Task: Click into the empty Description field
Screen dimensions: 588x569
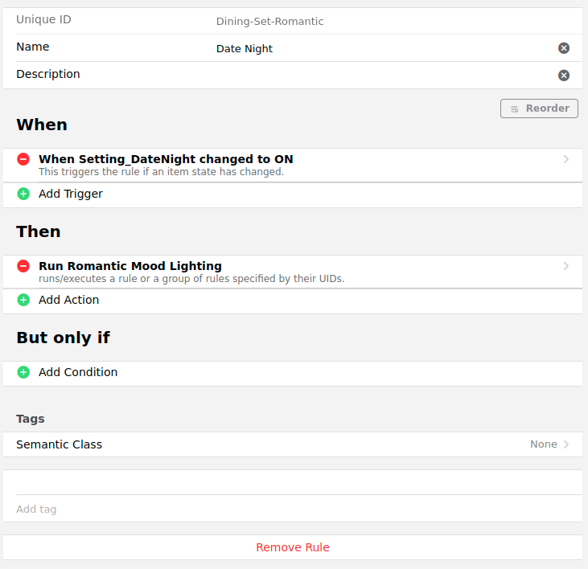Action: point(378,76)
